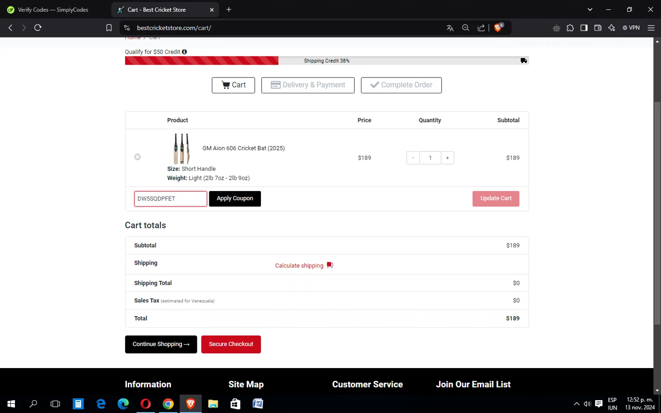
Task: Expand the tab search dropdown
Action: pyautogui.click(x=590, y=10)
